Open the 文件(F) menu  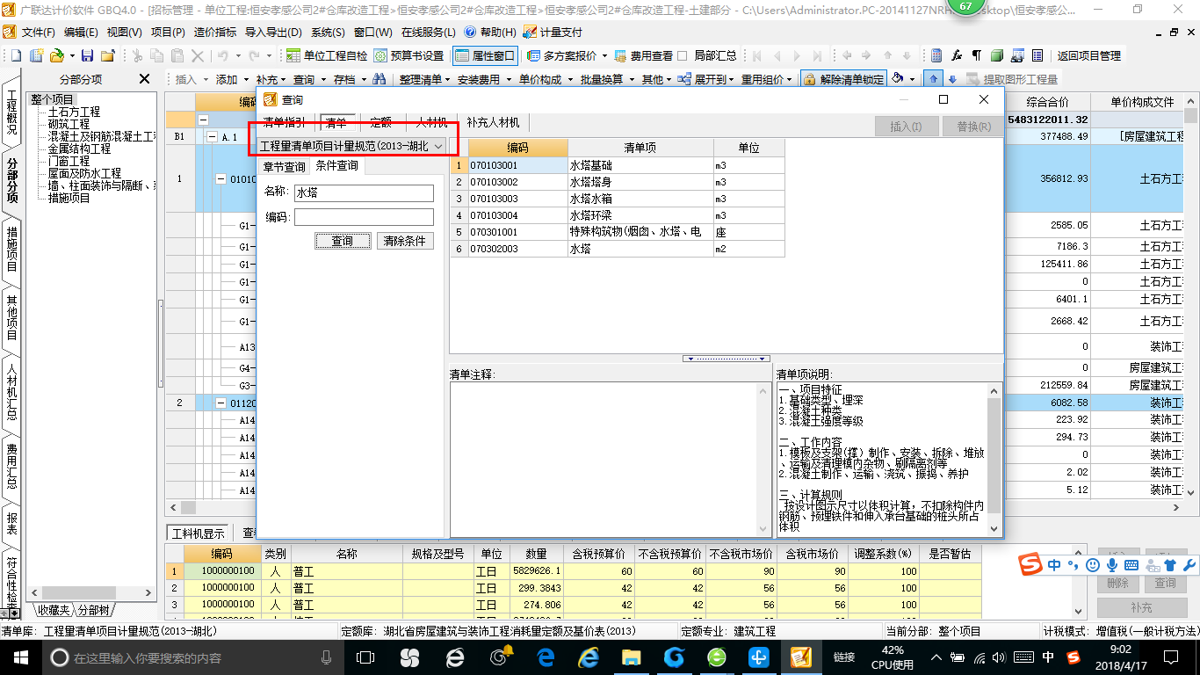[38, 32]
